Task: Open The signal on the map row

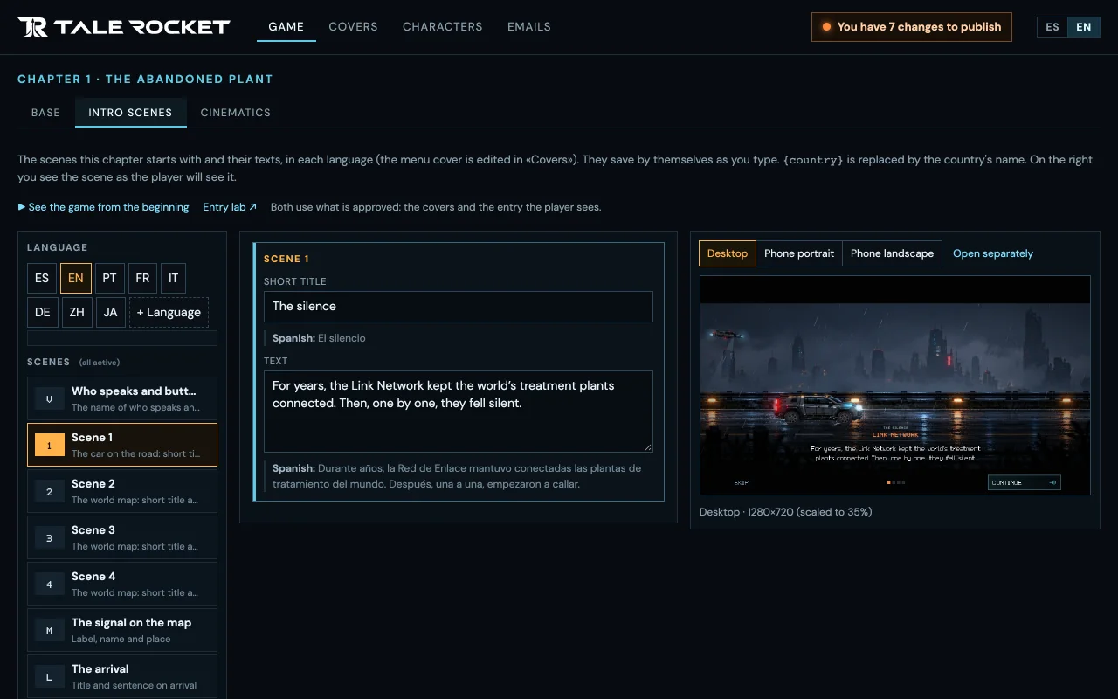Action: [x=122, y=630]
